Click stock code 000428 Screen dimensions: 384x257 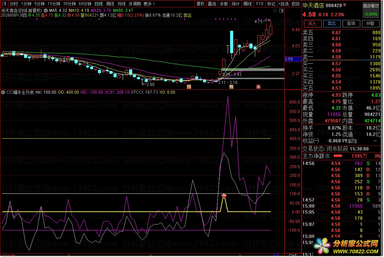tap(334, 5)
